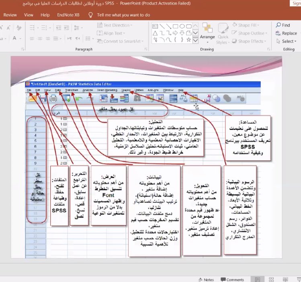Open the Shape Fill color menu
This screenshot has width=301, height=282.
point(246,25)
